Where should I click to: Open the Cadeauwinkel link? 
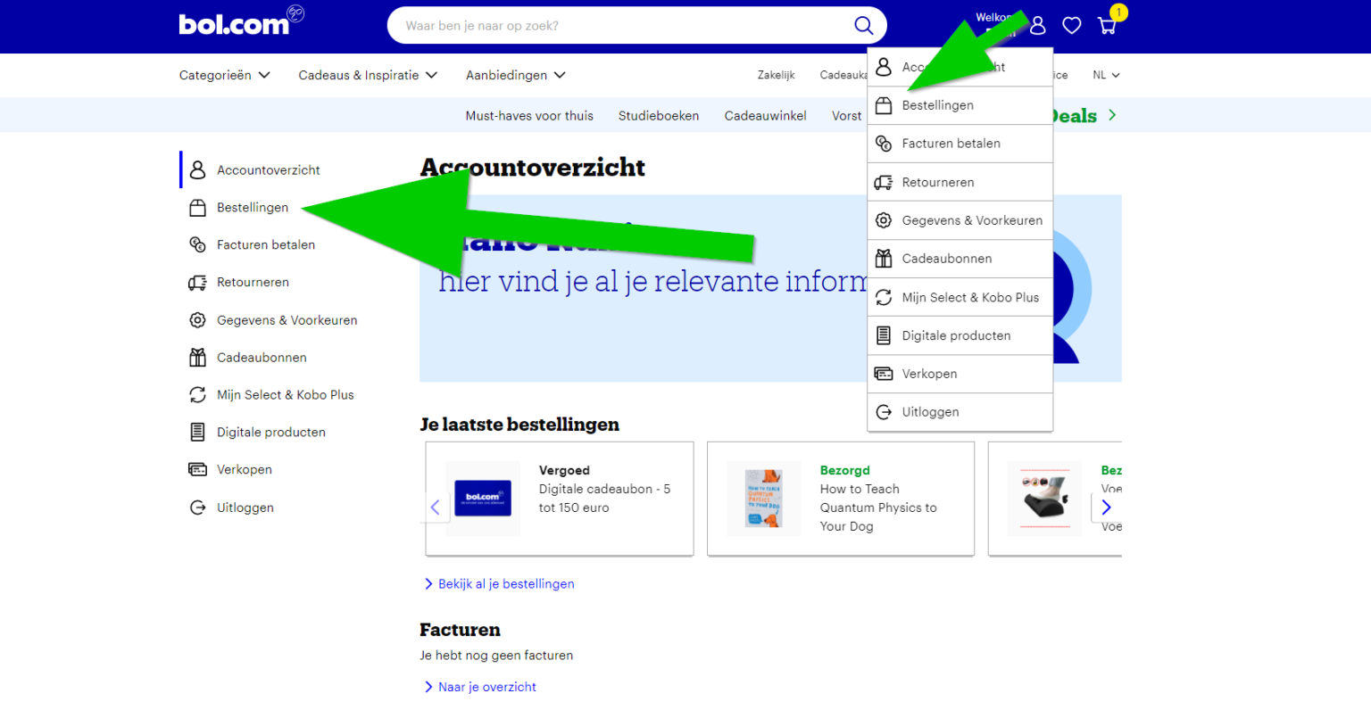pos(766,115)
